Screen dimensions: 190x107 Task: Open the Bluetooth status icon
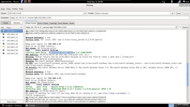point(172,1)
